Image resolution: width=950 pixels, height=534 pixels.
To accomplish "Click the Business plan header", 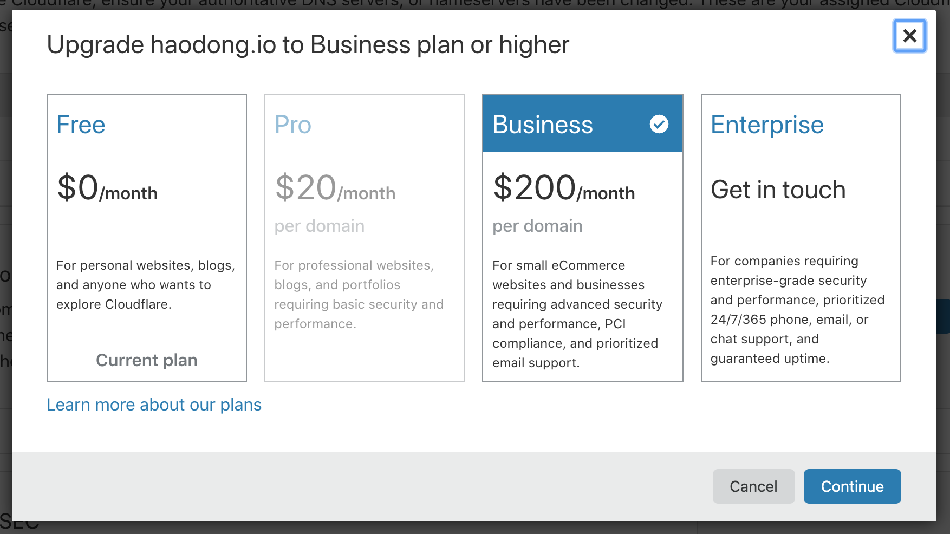I will click(x=543, y=125).
